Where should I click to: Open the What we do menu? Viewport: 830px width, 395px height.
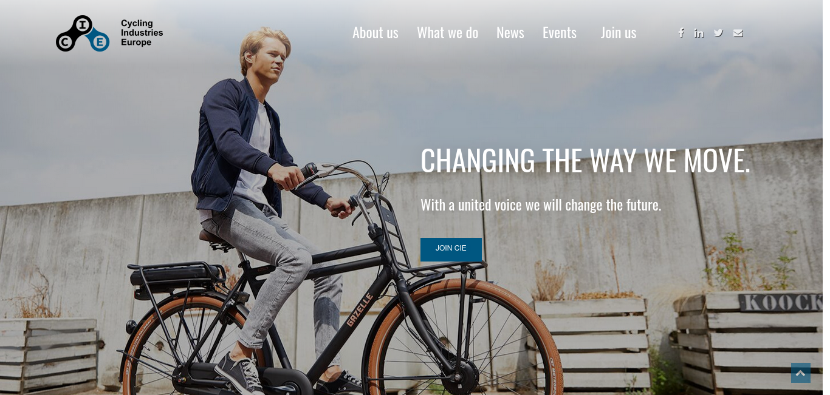tap(448, 33)
